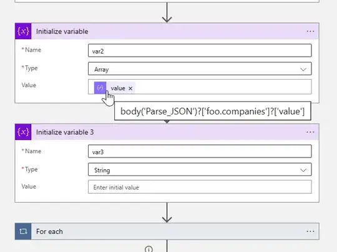The width and height of the screenshot is (337, 252).
Task: Click the var2 name field
Action: tap(200, 50)
